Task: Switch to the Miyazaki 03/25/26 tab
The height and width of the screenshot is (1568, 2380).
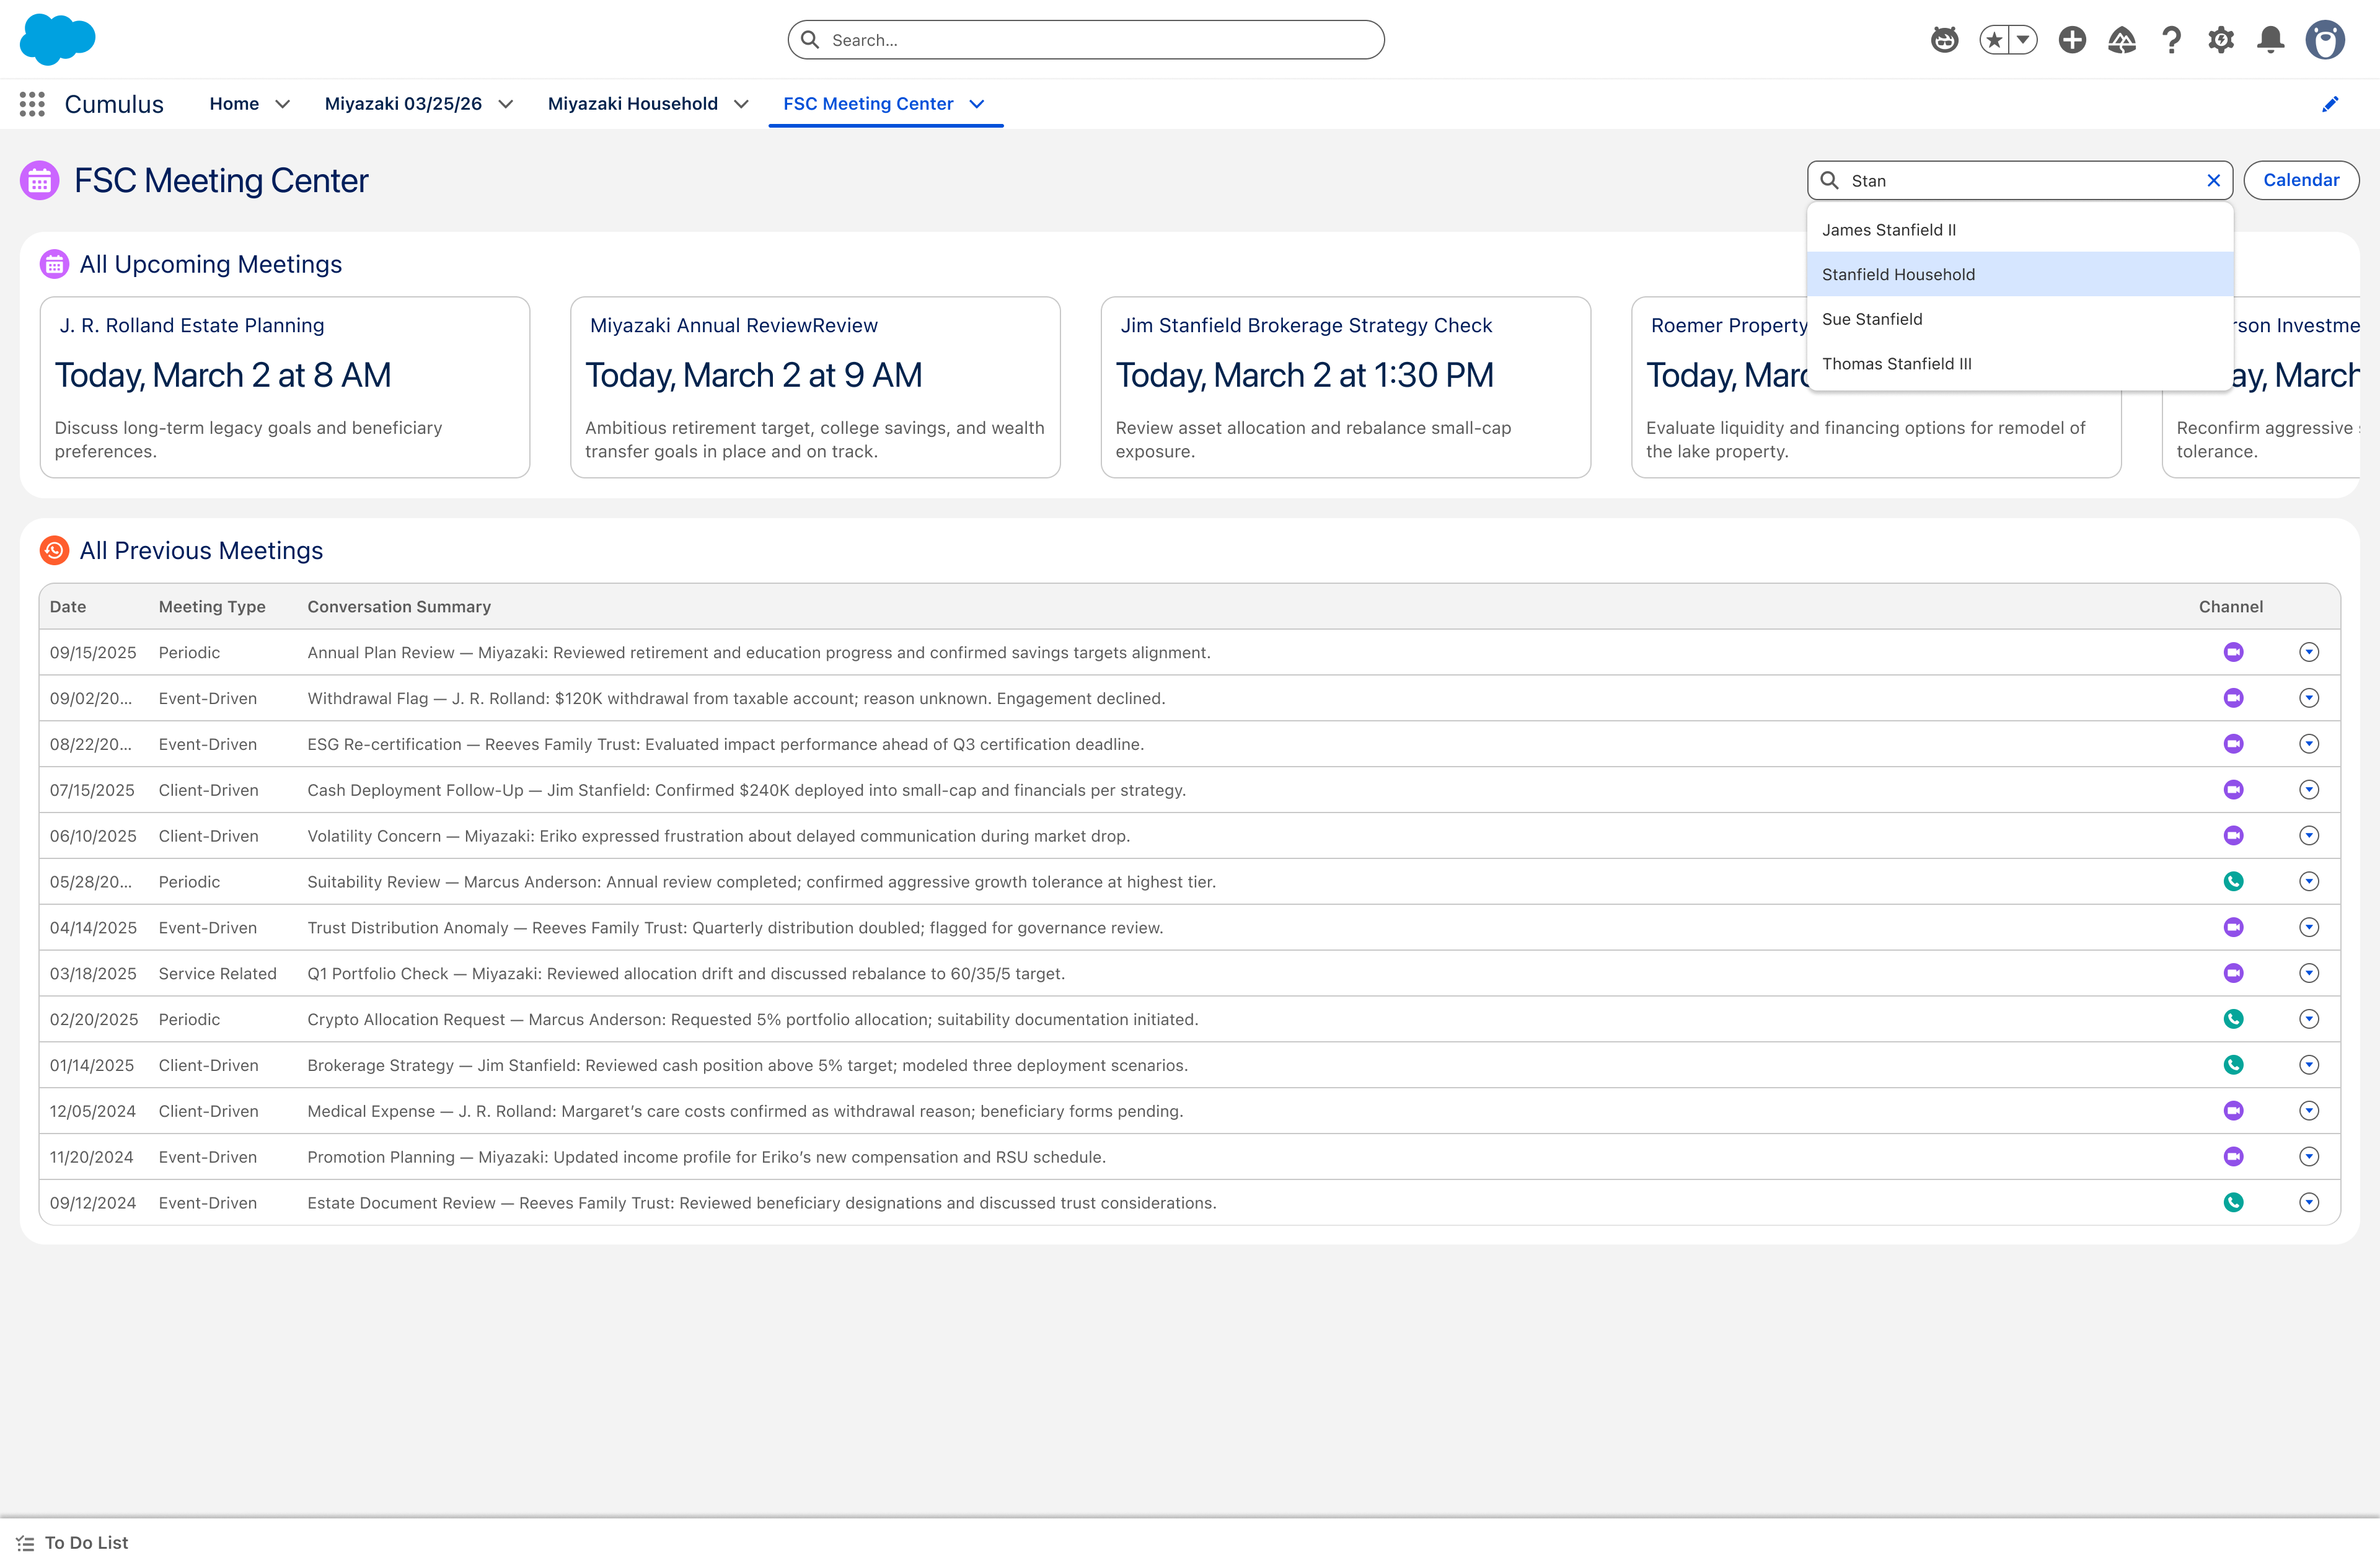Action: tap(403, 104)
